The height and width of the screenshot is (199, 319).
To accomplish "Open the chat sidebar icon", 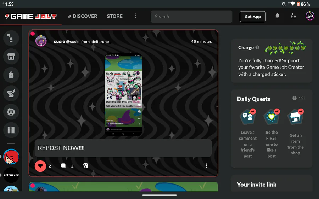I will click(x=11, y=38).
